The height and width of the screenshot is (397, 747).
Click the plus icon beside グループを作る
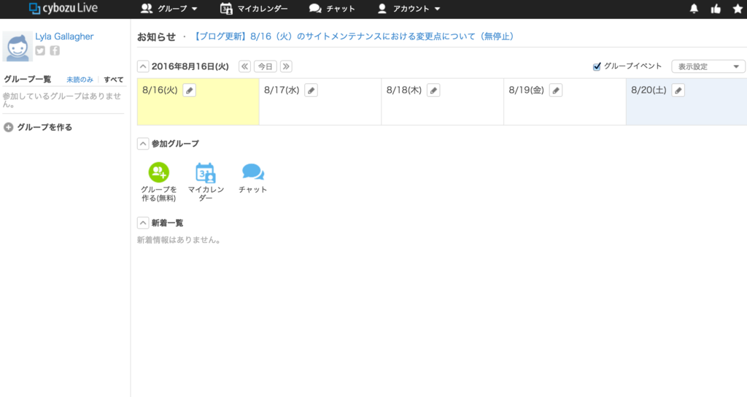pos(8,127)
